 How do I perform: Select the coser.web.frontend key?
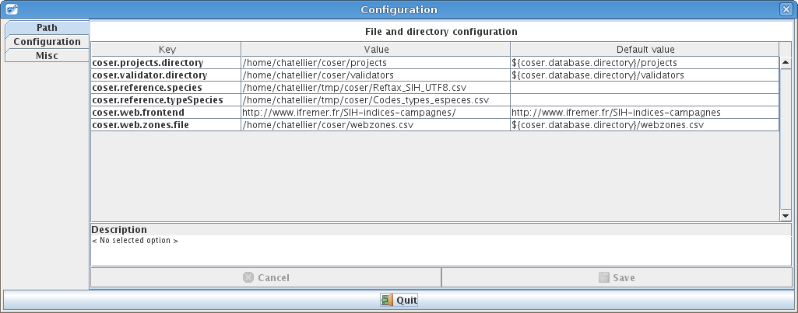(166, 113)
